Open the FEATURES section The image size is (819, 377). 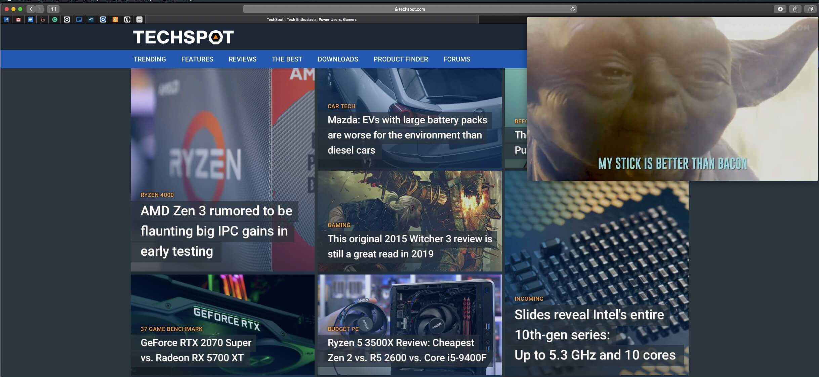tap(197, 59)
